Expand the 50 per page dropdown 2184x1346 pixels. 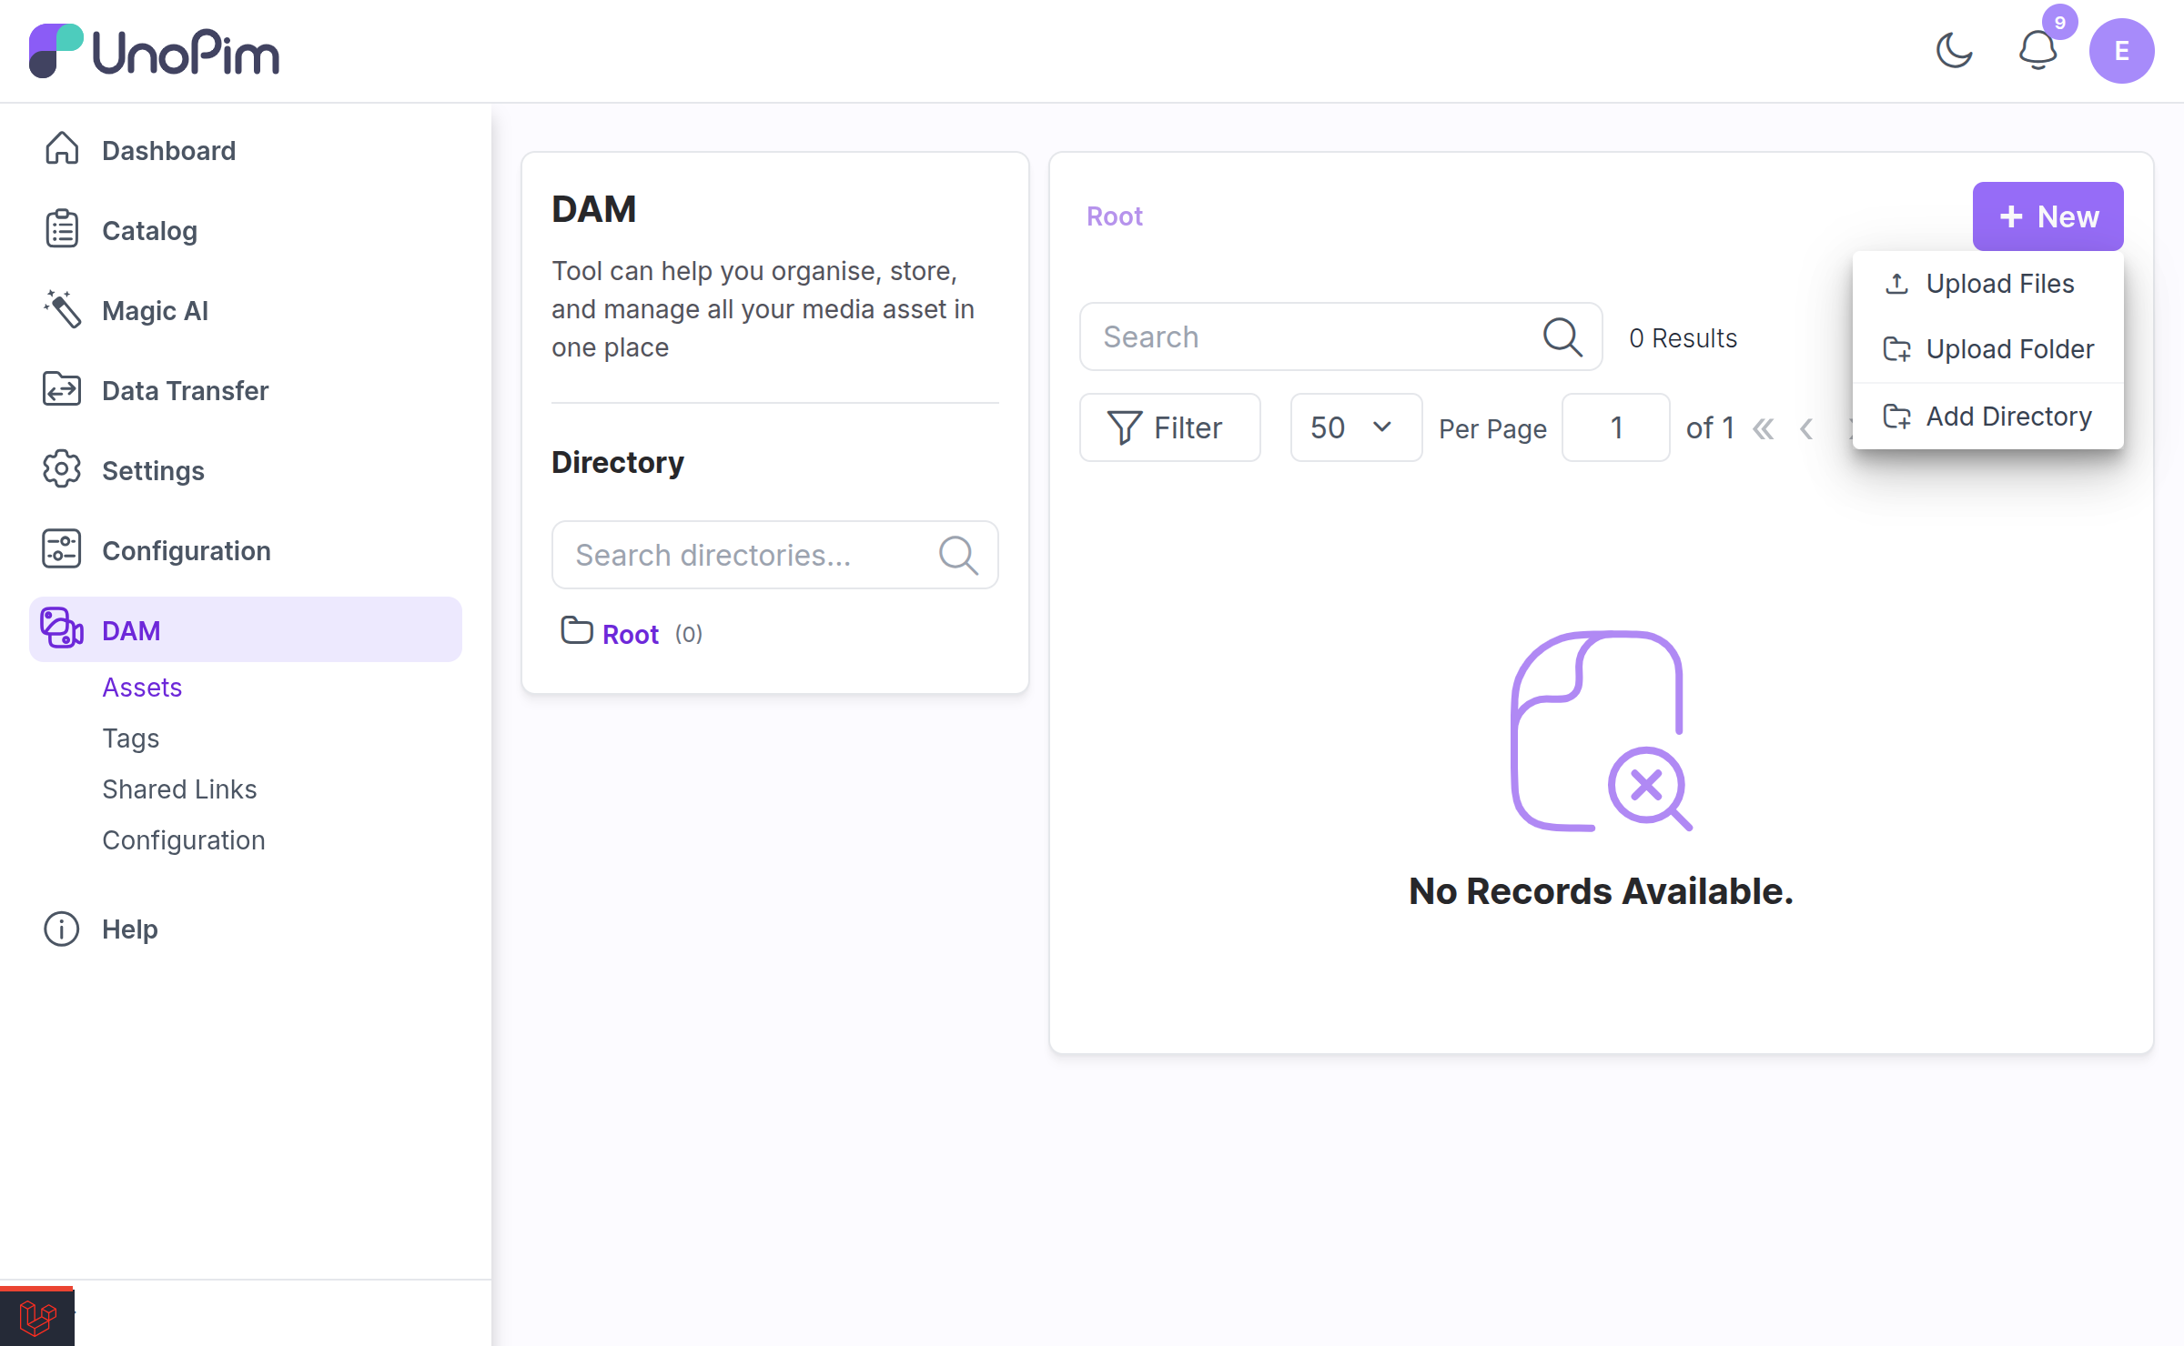pos(1356,427)
